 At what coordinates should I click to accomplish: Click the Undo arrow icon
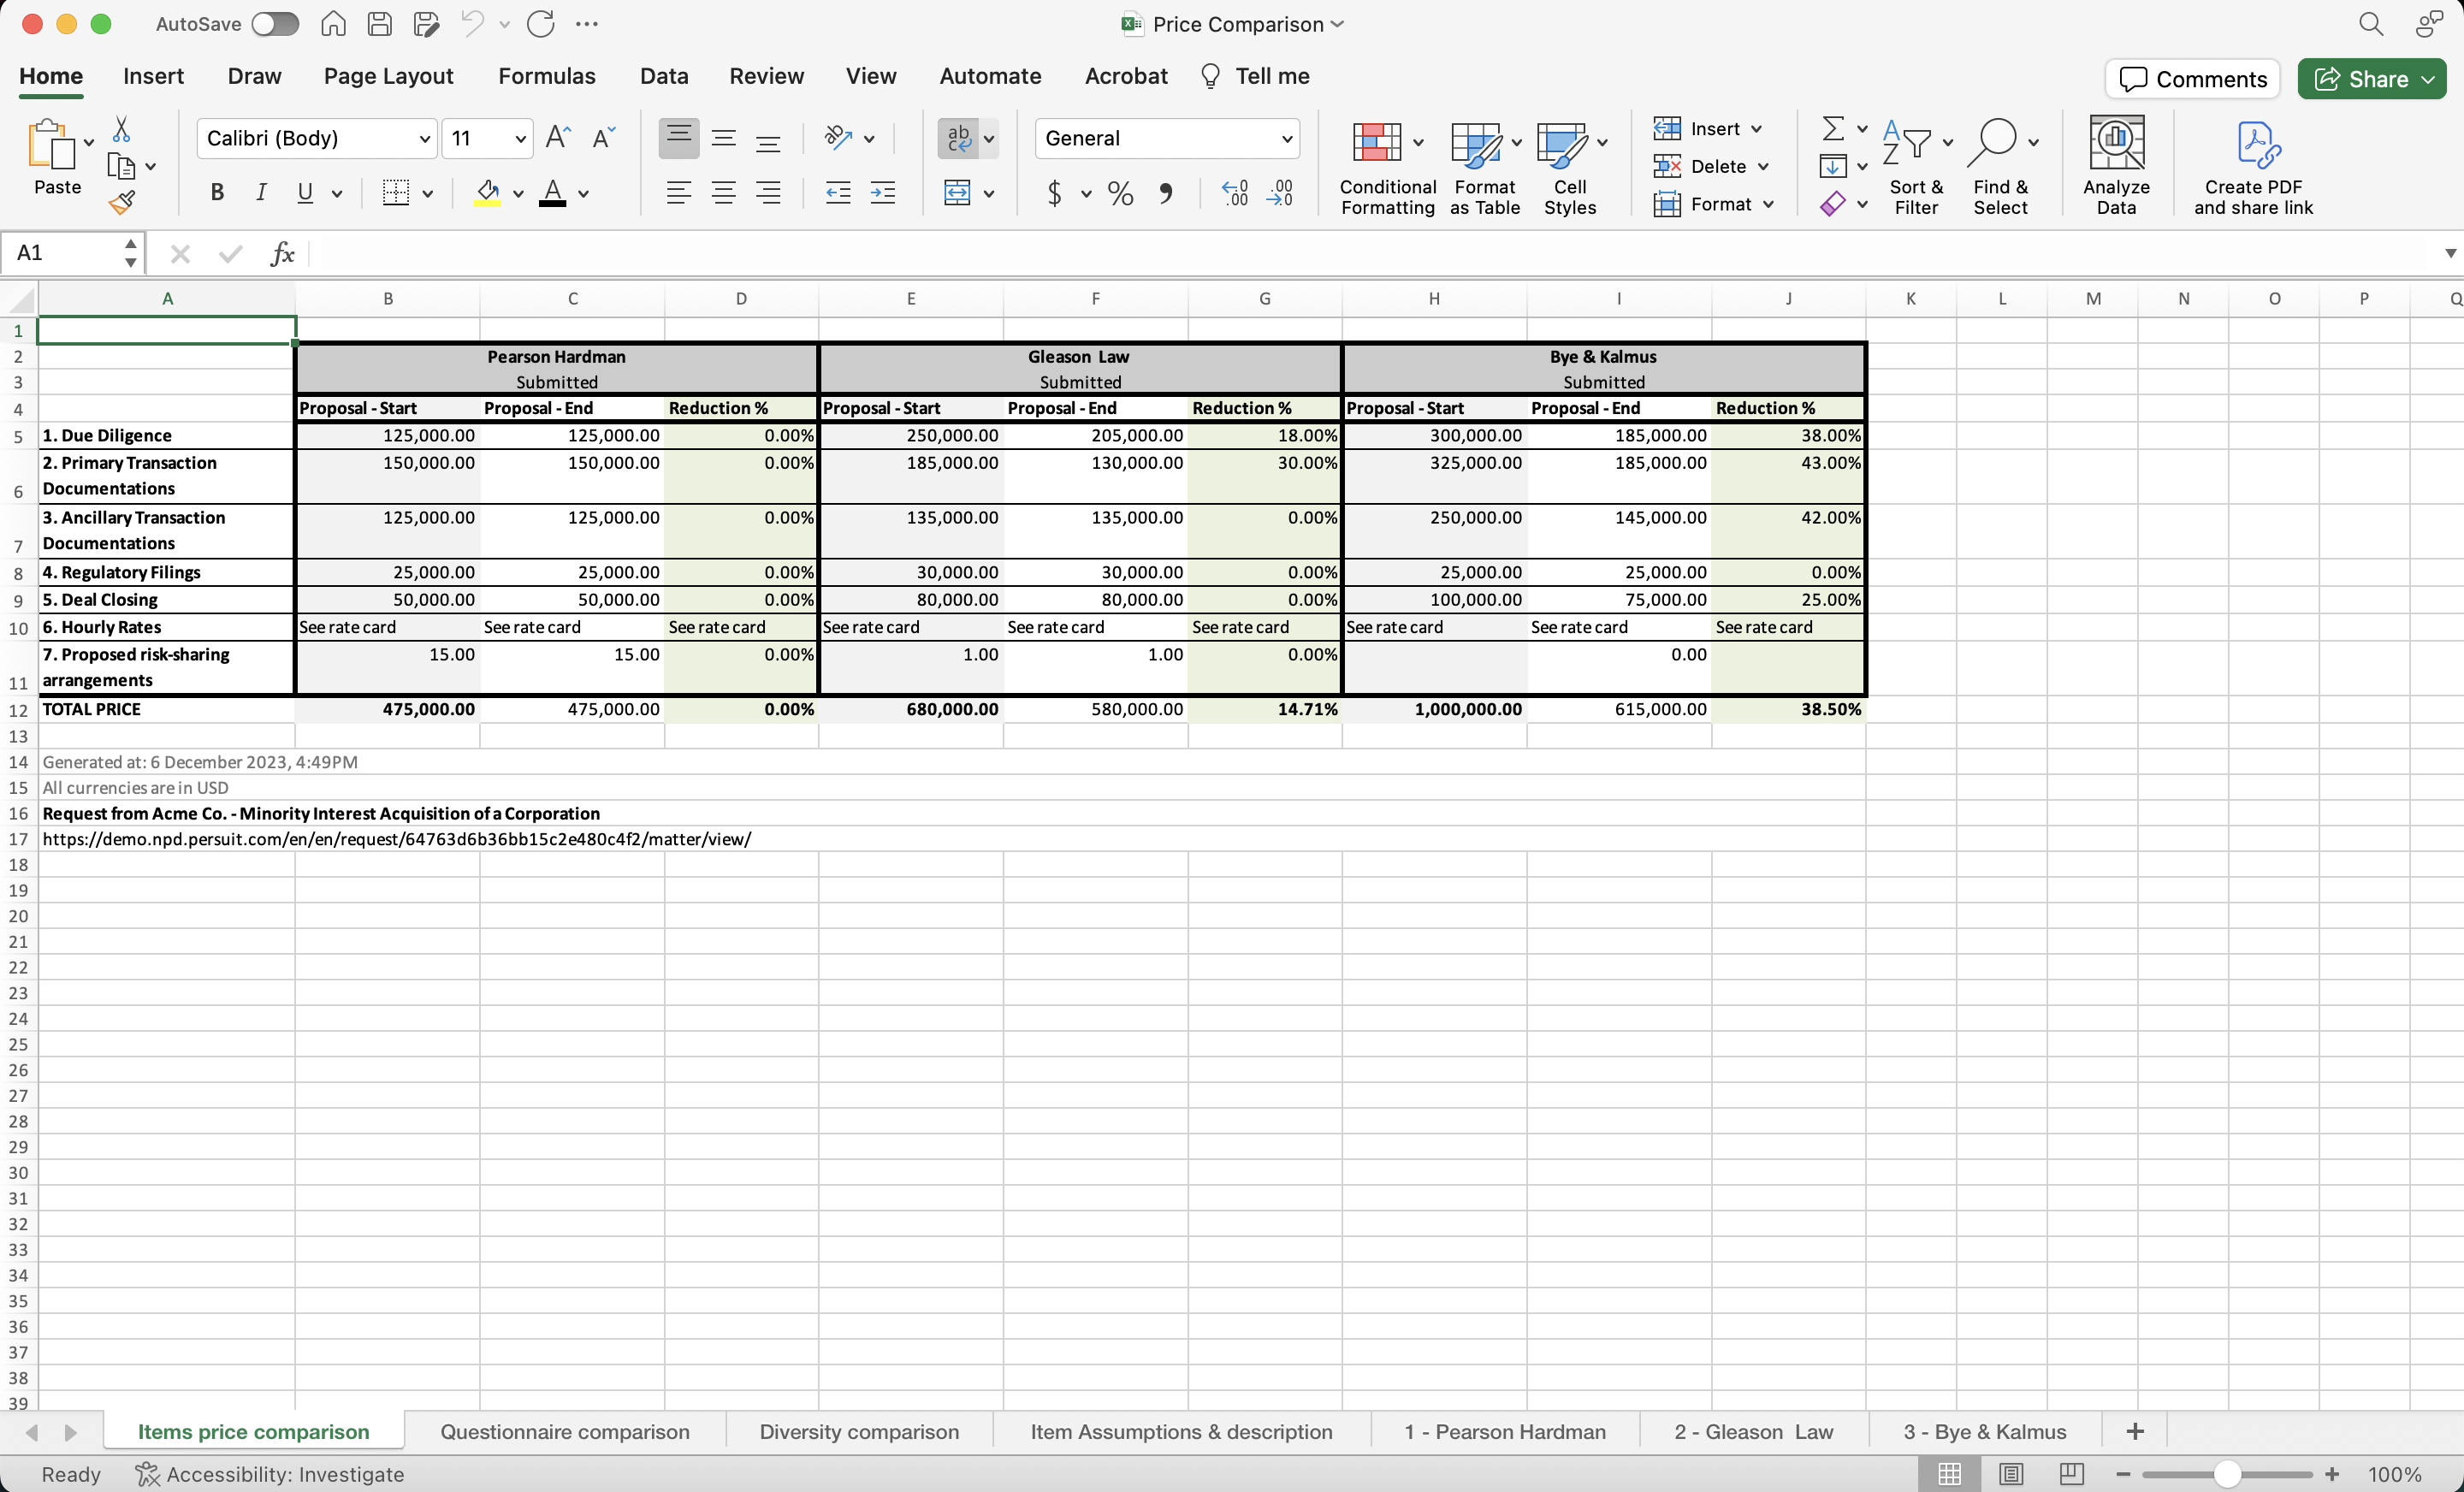(472, 24)
